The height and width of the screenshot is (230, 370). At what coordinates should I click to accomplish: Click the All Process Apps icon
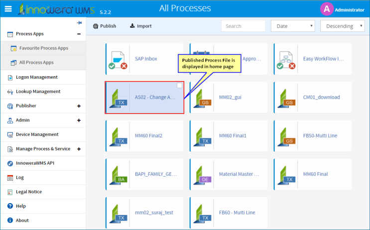pyautogui.click(x=13, y=63)
